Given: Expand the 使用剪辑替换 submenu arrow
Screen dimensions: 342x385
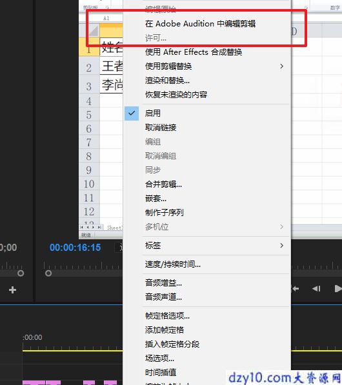Looking at the screenshot, I should [282, 66].
